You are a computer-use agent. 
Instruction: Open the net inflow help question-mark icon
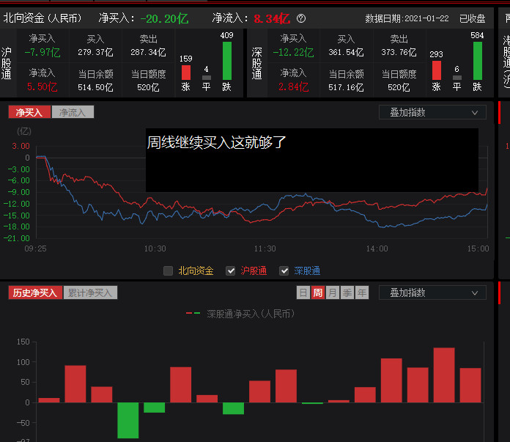coord(301,18)
